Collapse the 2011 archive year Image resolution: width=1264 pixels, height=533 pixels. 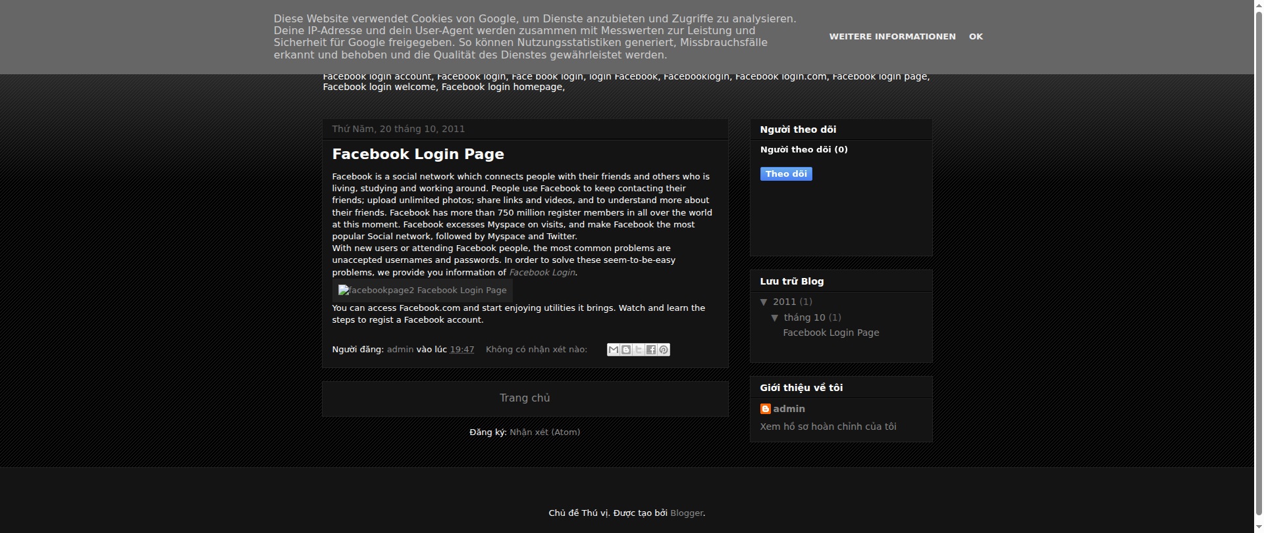764,302
